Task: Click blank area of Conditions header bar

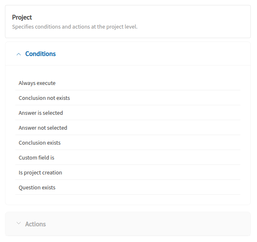Action: tap(158, 54)
